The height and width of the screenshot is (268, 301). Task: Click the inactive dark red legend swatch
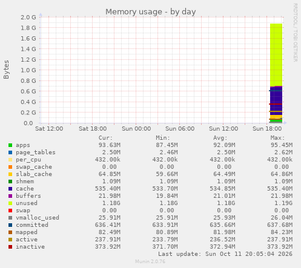pos(10,247)
